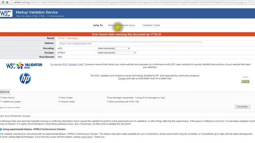Click the W3C Validator Suite logo
The width and height of the screenshot is (255, 143).
[x=24, y=66]
